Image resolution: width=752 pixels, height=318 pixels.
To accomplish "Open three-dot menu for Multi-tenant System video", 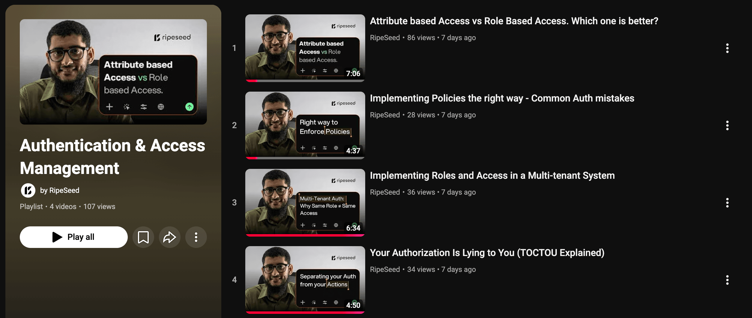I will 727,203.
